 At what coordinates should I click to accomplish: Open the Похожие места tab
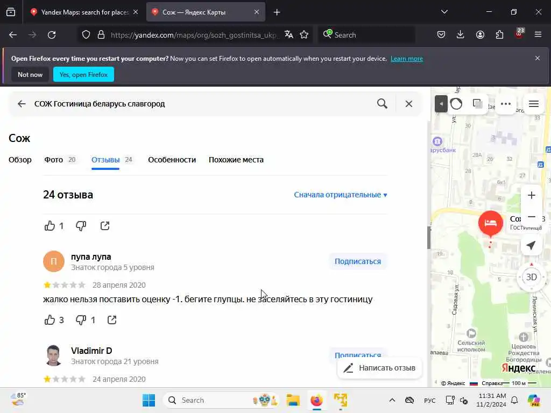(x=236, y=160)
